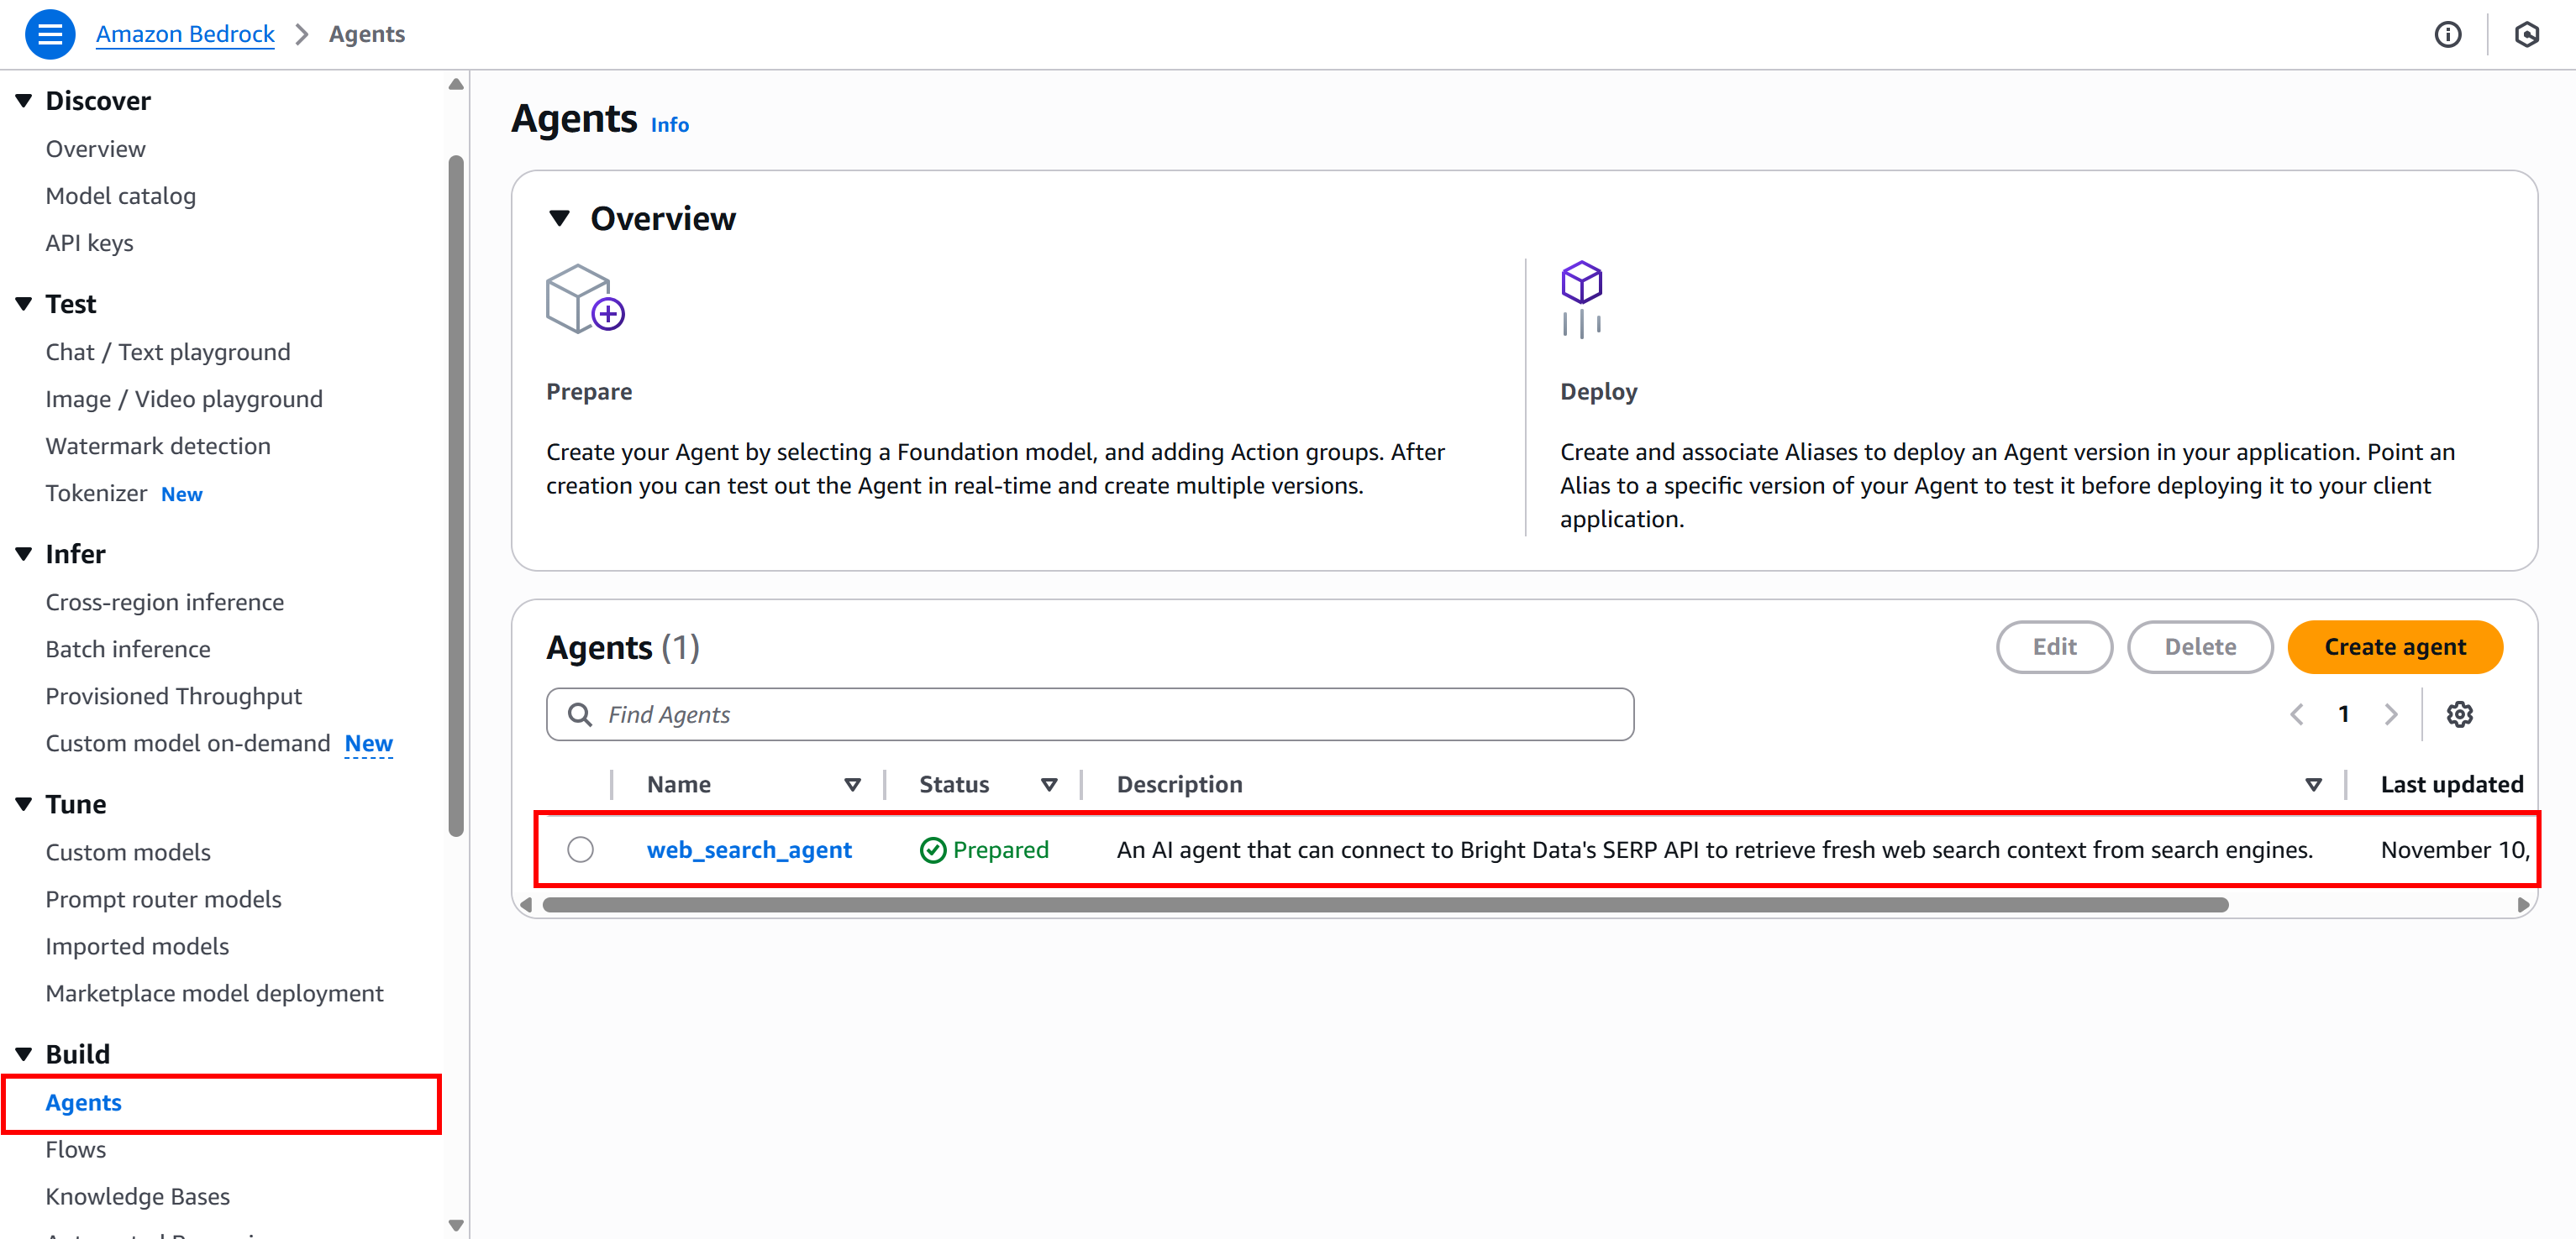Go to next page with right chevron
This screenshot has height=1239, width=2576.
coord(2391,714)
